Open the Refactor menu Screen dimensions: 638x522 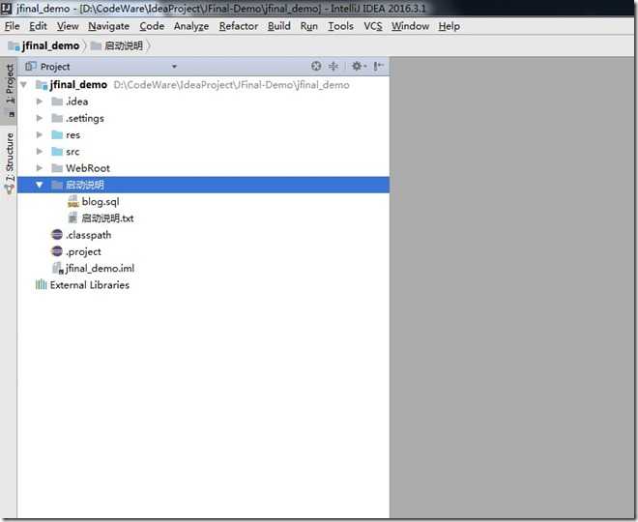[x=239, y=26]
